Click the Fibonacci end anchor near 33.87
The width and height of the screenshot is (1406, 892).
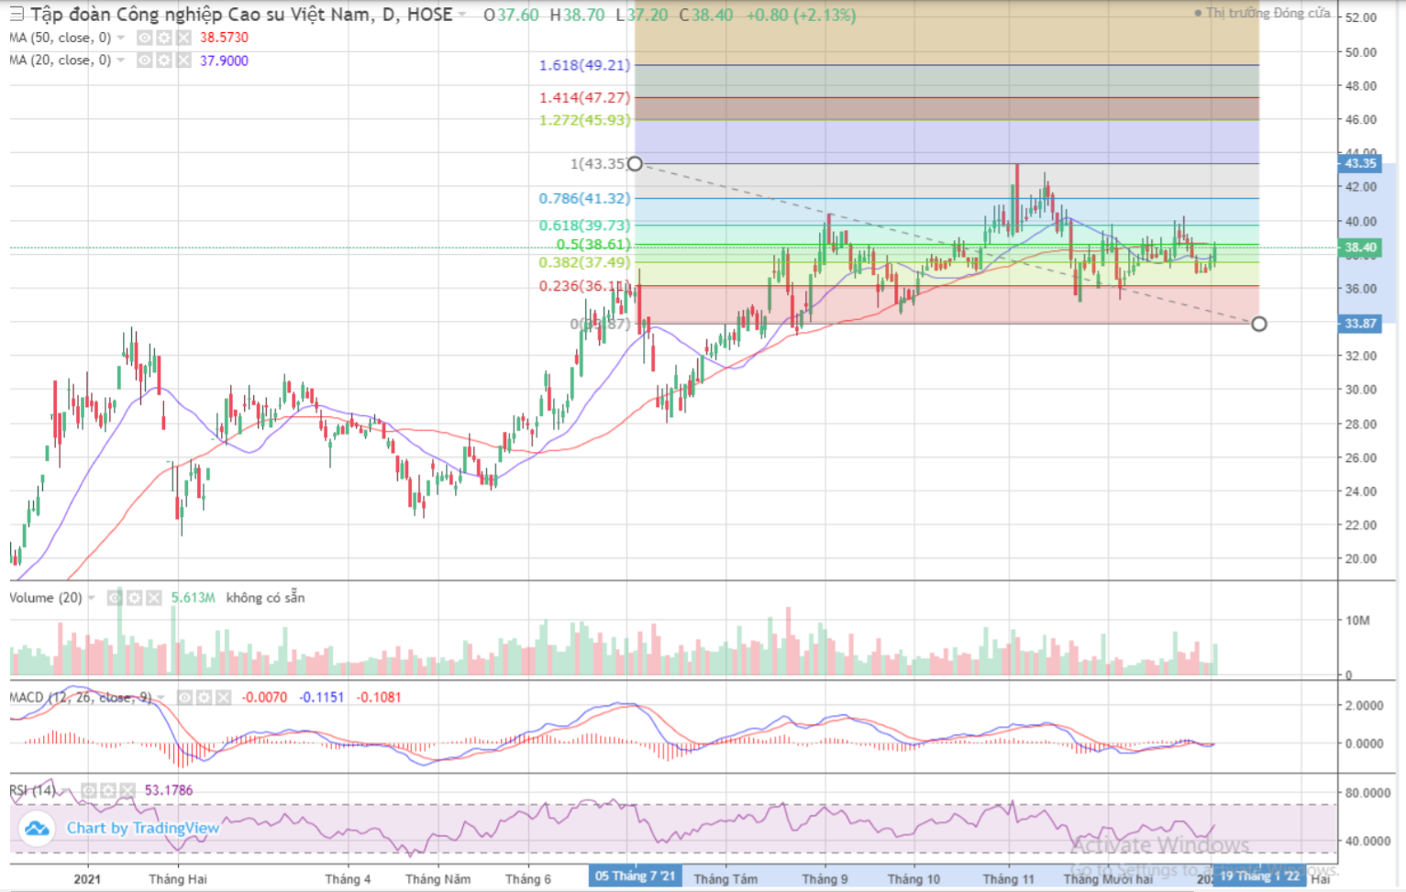[x=1259, y=324]
